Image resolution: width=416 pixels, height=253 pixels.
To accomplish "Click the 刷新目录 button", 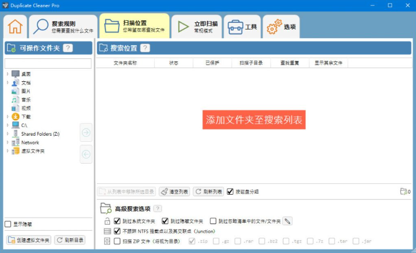I will point(70,240).
